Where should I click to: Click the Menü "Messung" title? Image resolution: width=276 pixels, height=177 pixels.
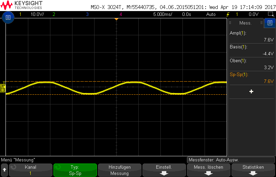pyautogui.click(x=18, y=160)
